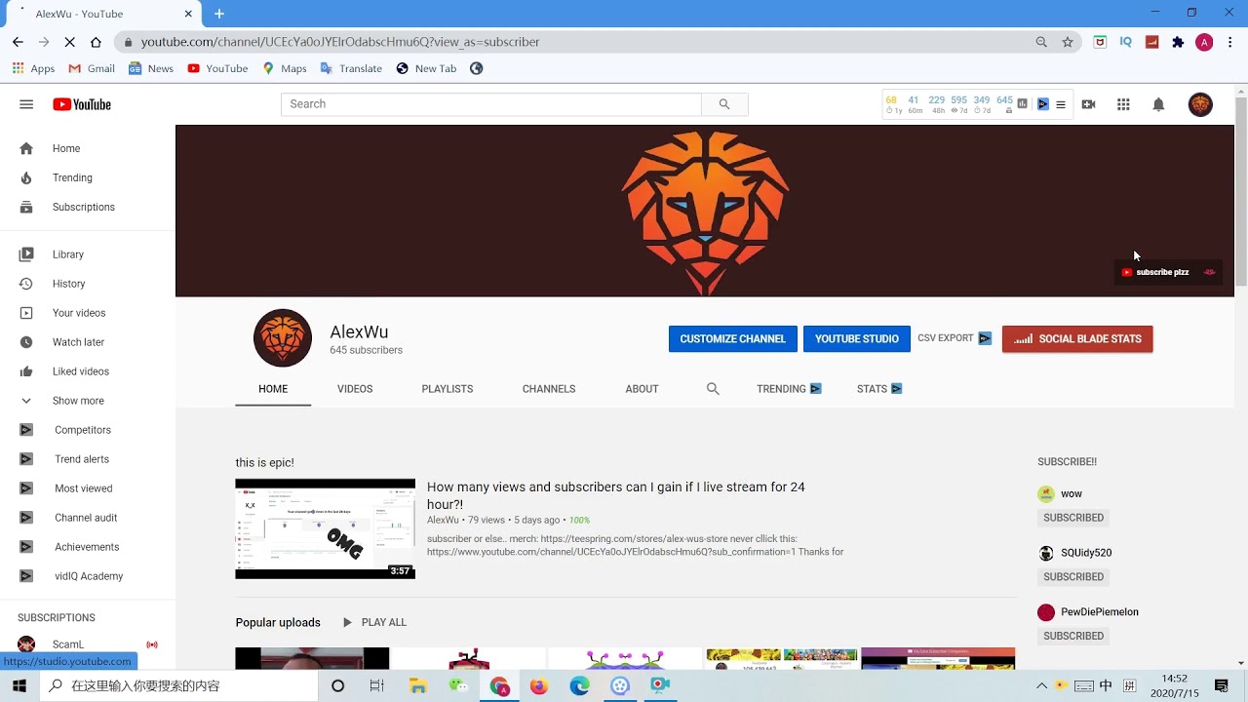This screenshot has width=1248, height=702.
Task: Click the subscribe plzz banner link
Action: pos(1168,272)
